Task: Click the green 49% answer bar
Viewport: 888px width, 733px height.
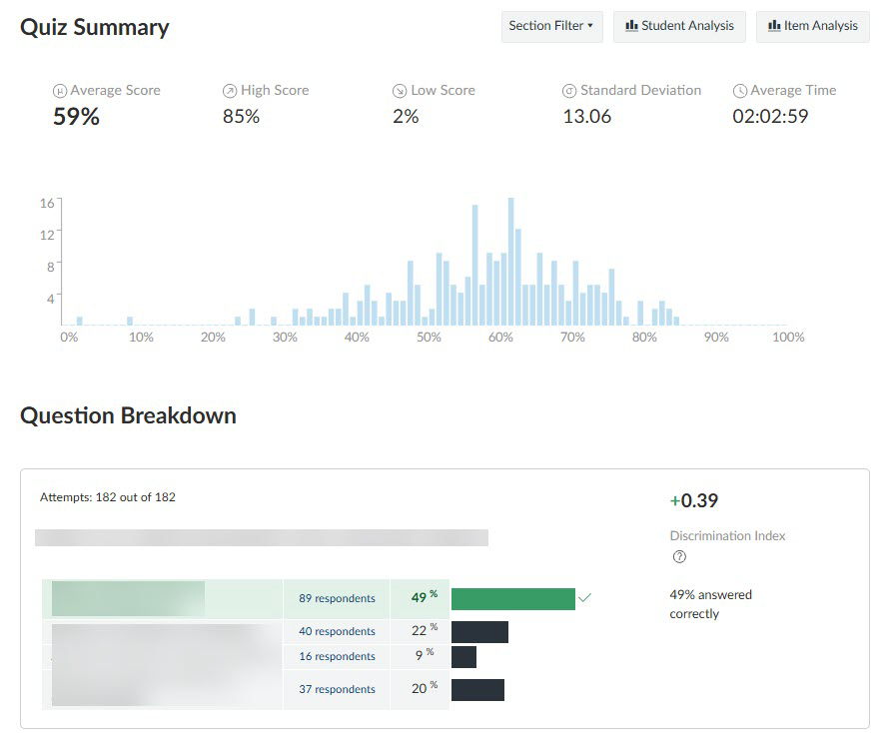Action: pos(513,599)
